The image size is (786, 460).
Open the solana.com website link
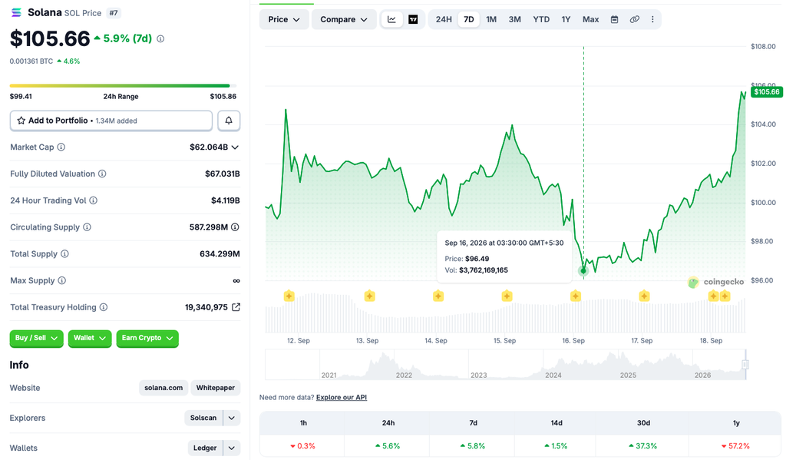163,388
